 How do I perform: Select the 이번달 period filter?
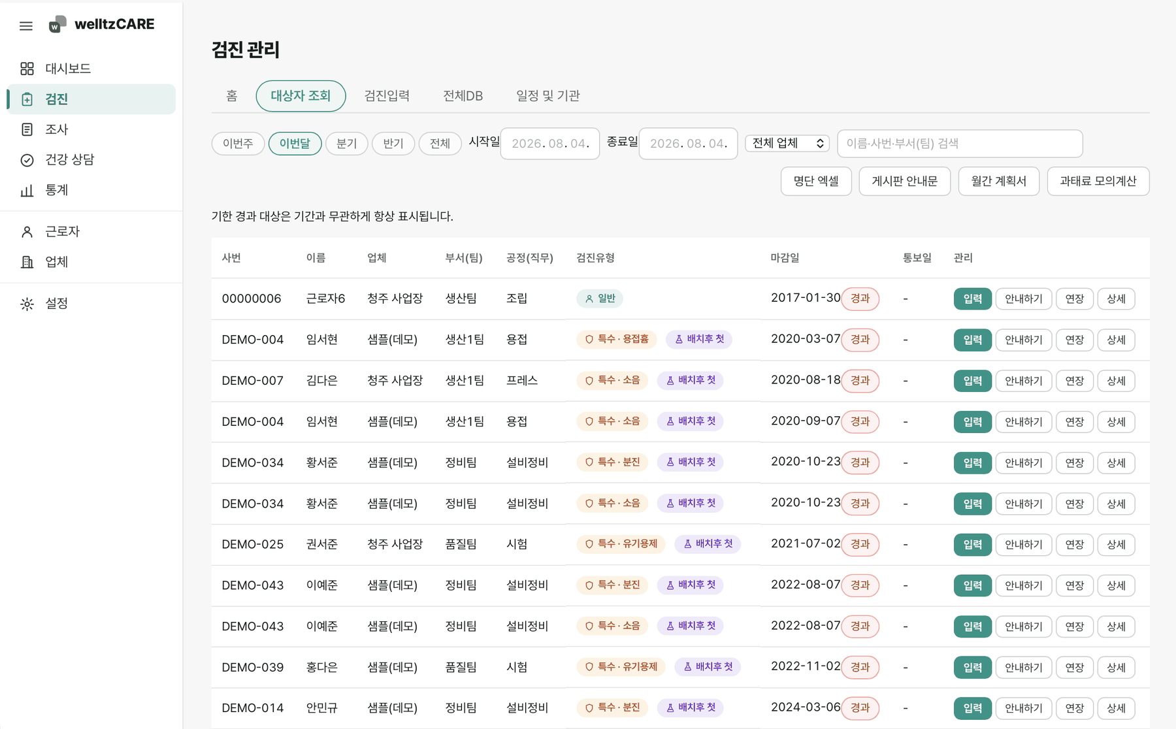click(295, 144)
